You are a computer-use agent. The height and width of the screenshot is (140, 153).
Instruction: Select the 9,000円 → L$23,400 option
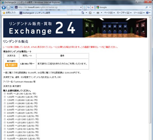pyautogui.click(x=5, y=135)
